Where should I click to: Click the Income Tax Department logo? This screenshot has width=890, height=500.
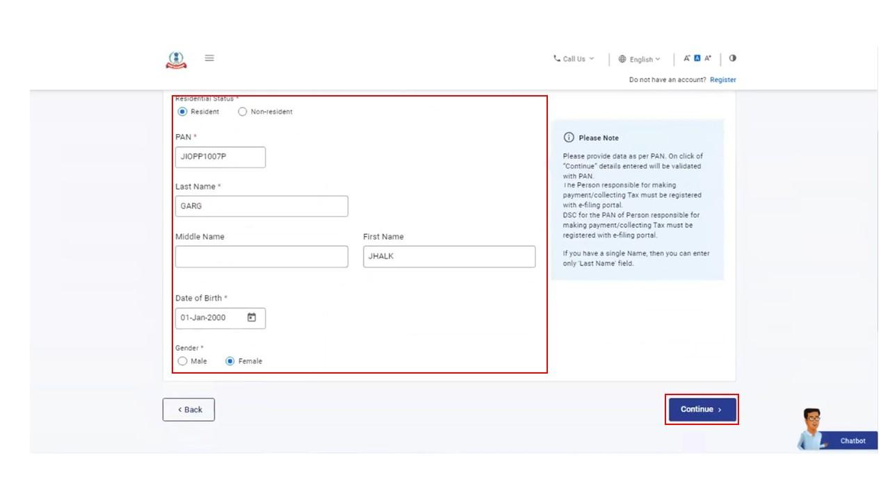[176, 58]
